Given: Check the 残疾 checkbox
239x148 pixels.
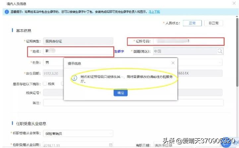Looking at the screenshot, I should (45, 83).
